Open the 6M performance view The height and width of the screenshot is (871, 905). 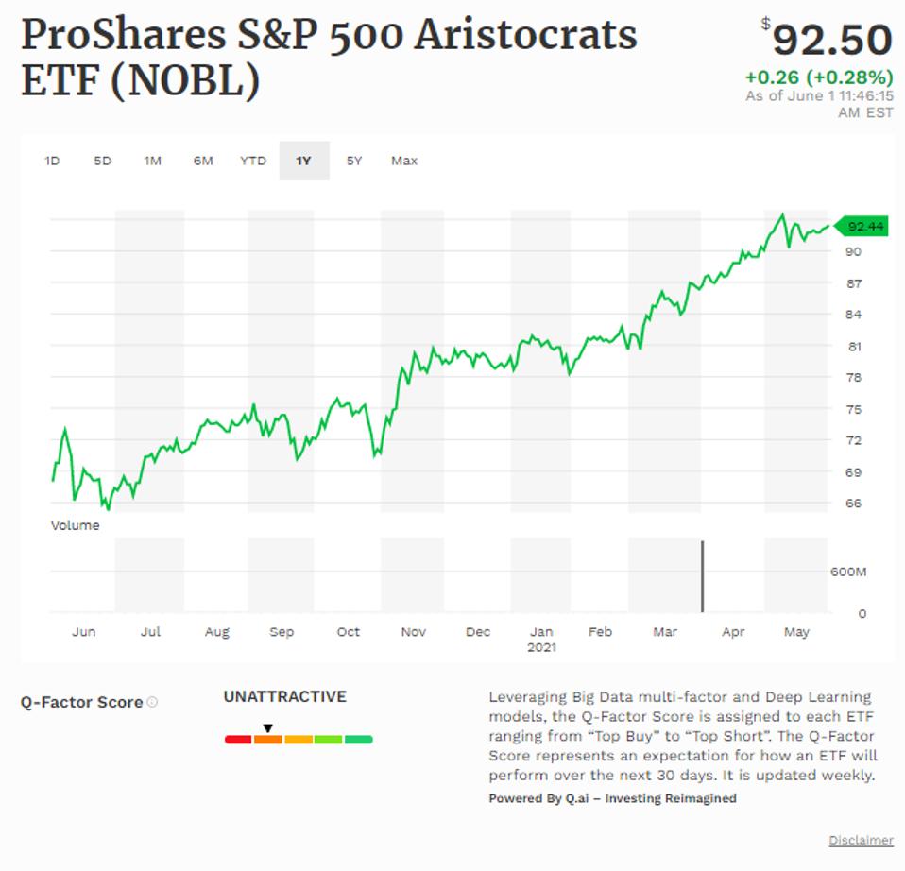(204, 161)
